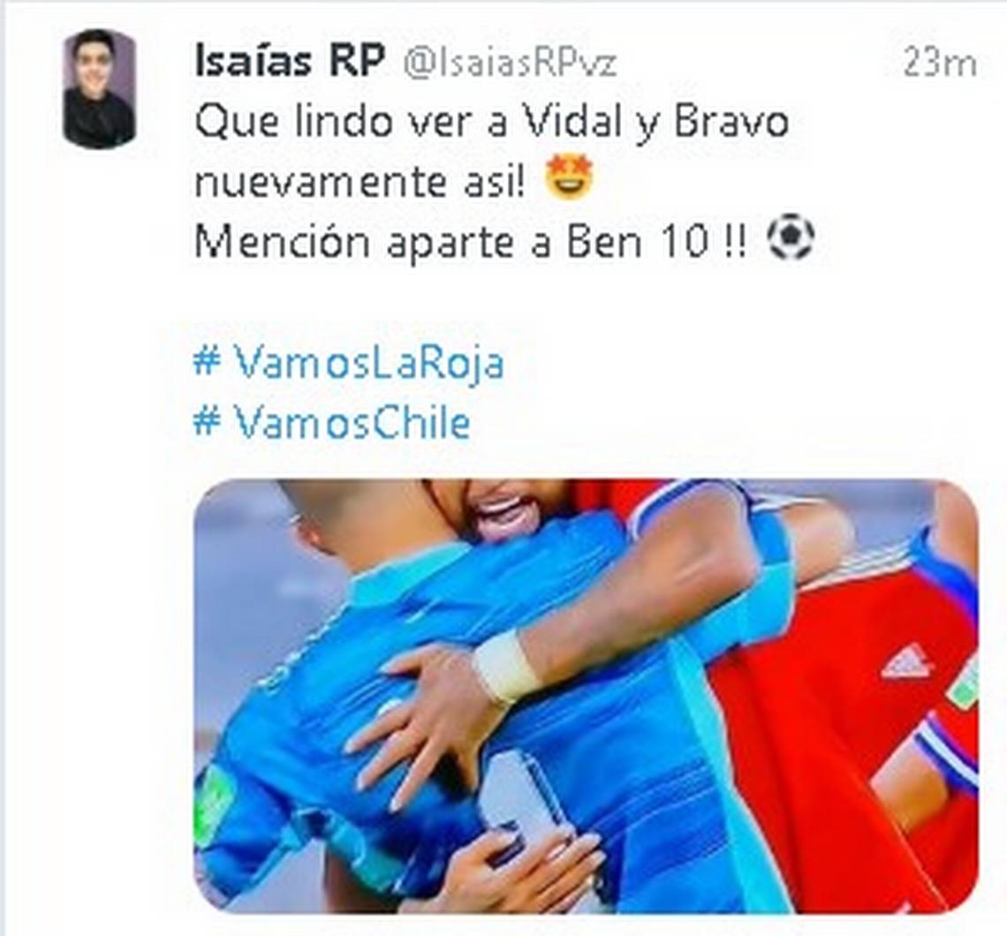This screenshot has width=1007, height=936.
Task: Click the white wristband in the photo
Action: pyautogui.click(x=507, y=667)
